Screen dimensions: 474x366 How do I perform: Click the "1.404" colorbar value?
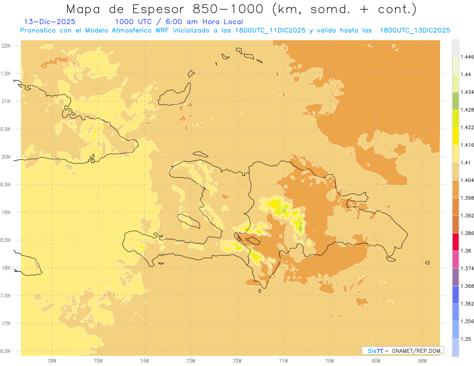[x=467, y=180]
